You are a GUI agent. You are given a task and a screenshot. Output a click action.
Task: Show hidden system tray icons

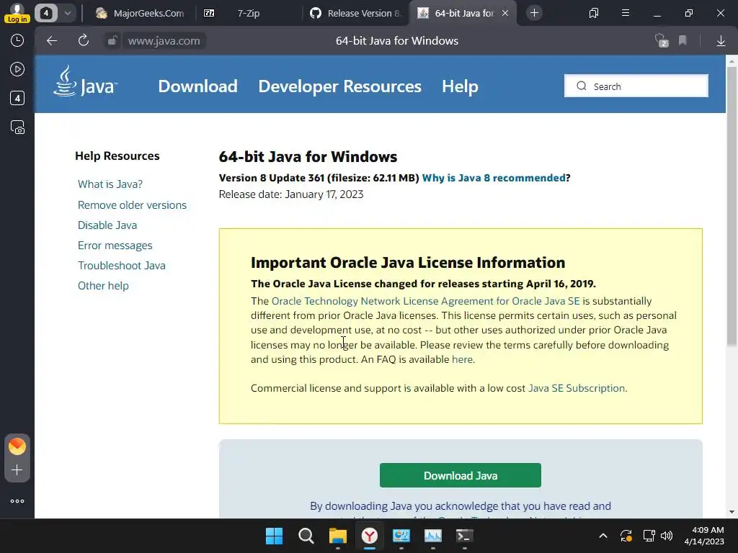603,536
